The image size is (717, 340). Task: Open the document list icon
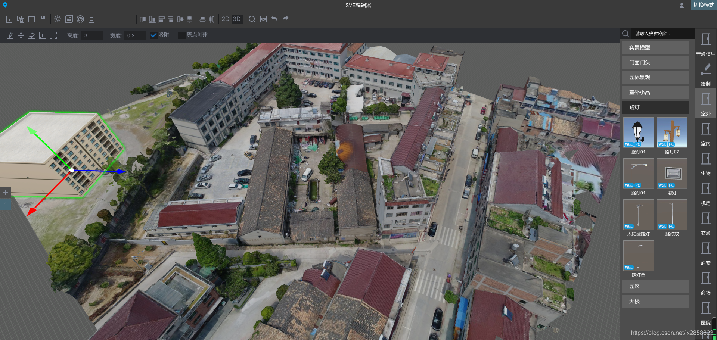pyautogui.click(x=91, y=19)
